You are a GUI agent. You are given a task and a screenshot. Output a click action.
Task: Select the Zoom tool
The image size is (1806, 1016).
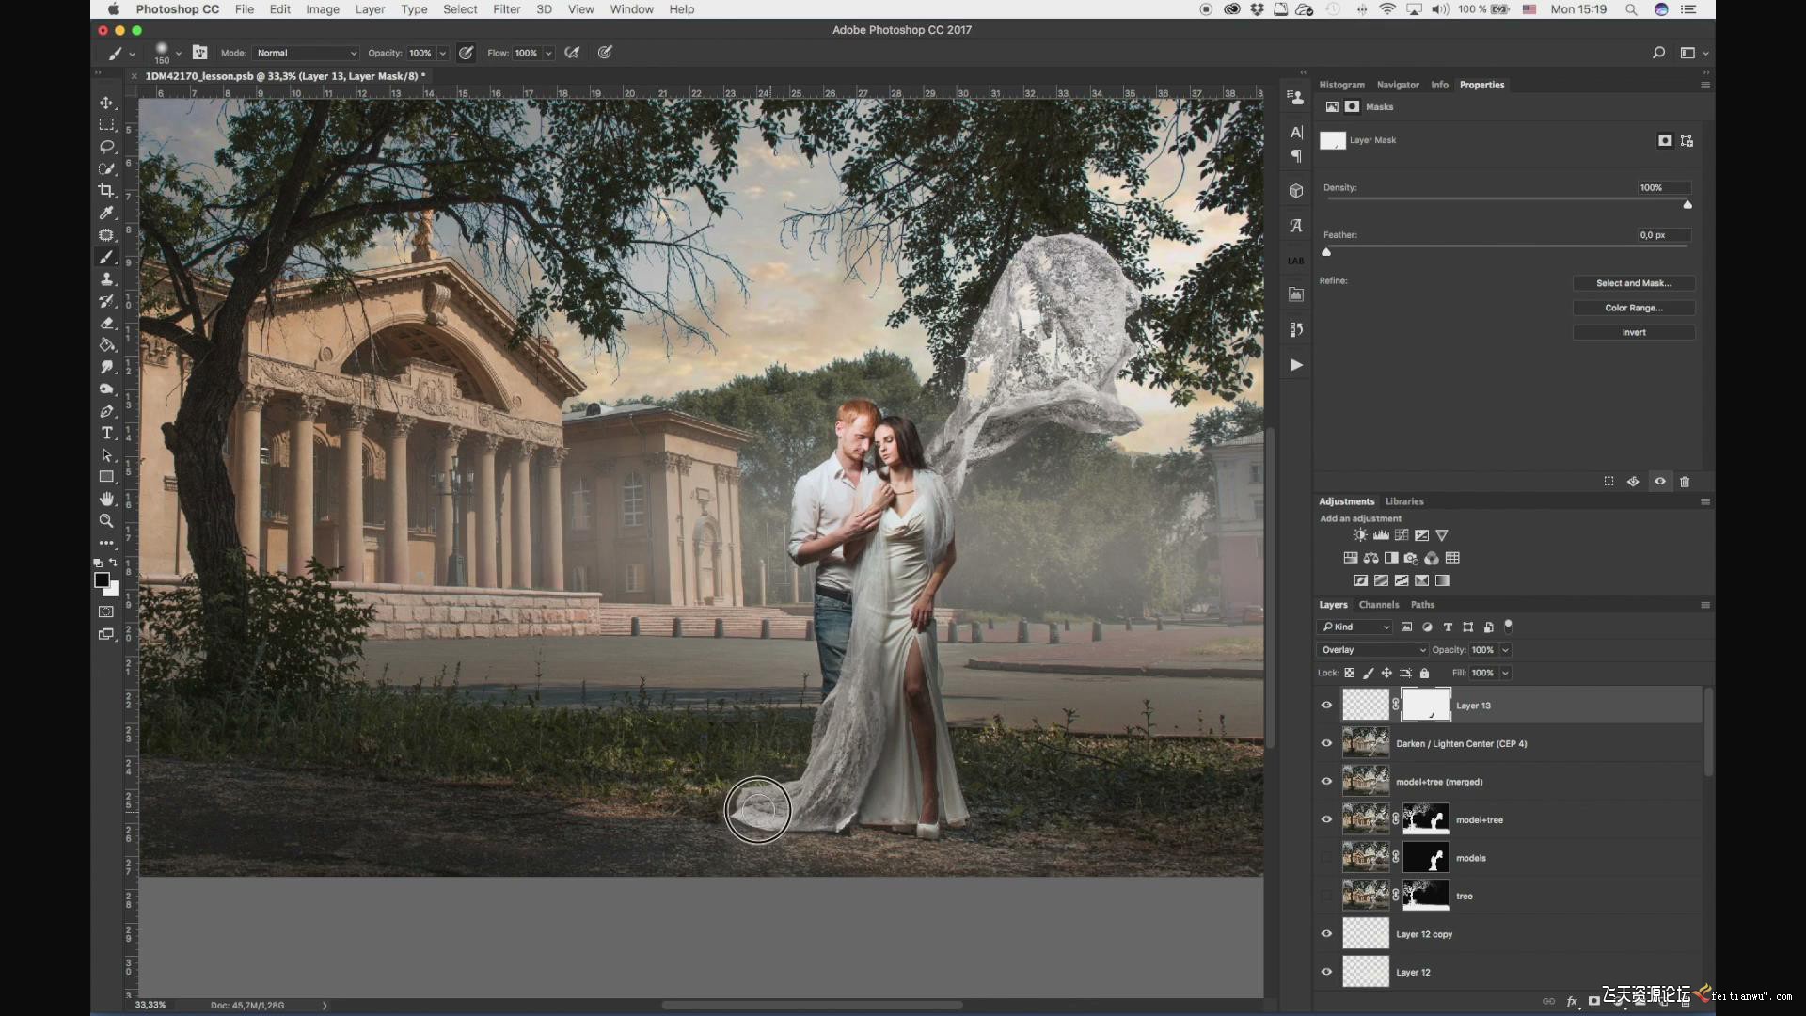[106, 521]
